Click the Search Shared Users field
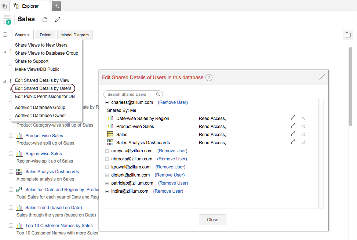The image size is (357, 240). point(131,94)
